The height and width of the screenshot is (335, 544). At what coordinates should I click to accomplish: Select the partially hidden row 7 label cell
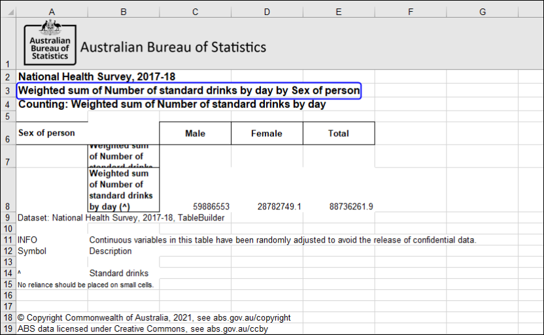(x=124, y=156)
